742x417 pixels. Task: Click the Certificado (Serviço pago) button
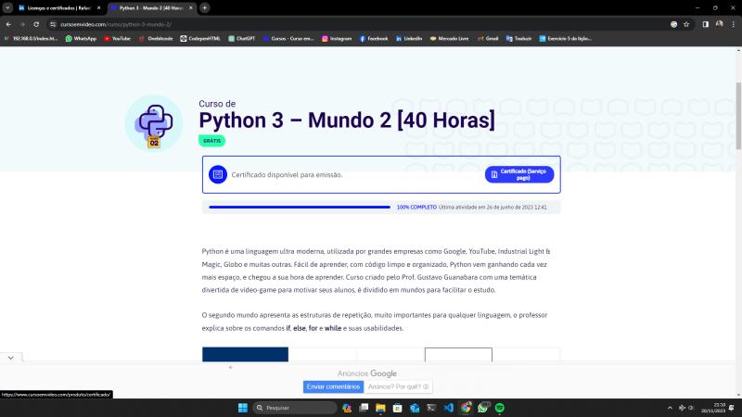pos(519,174)
